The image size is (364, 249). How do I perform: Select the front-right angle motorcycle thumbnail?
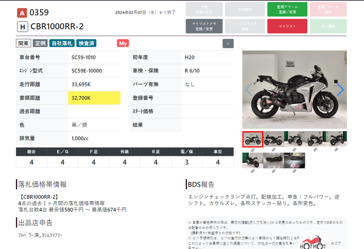point(295,139)
